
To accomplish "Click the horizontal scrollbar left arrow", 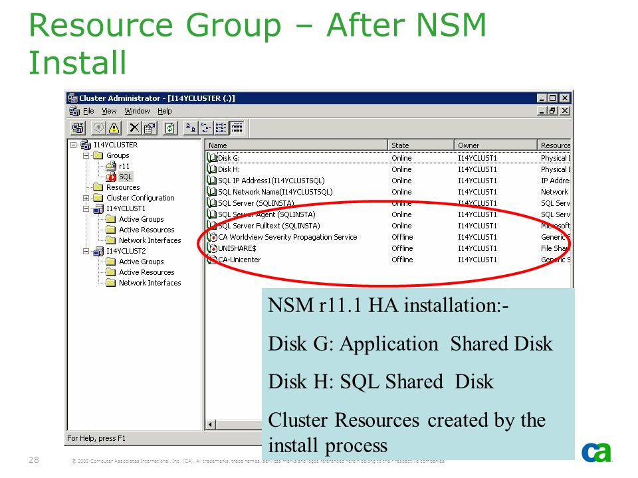I will click(x=211, y=425).
